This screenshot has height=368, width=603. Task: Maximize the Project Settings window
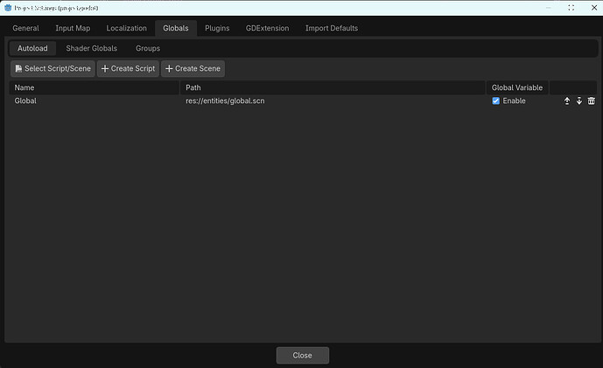click(571, 8)
